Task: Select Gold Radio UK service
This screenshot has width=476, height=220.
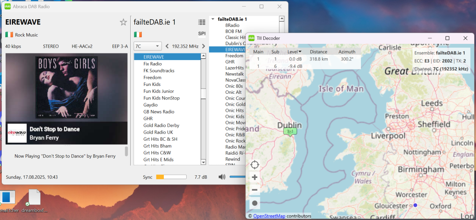Action: 167,132
